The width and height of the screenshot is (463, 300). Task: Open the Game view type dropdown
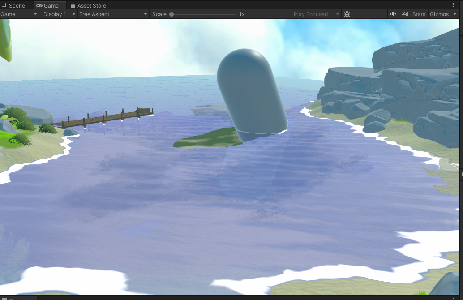pos(19,14)
